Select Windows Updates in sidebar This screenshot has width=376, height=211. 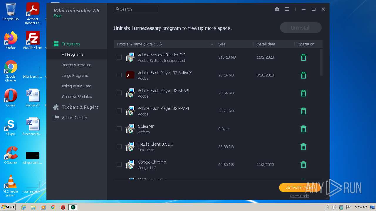pos(77,96)
